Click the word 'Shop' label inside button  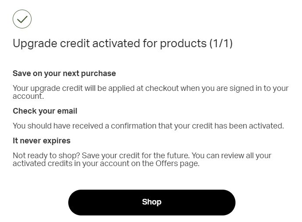coord(151,202)
